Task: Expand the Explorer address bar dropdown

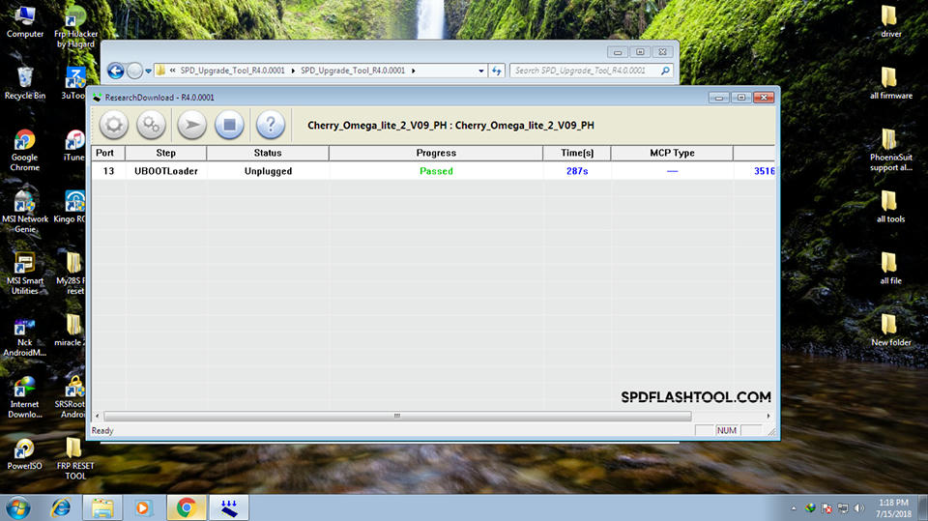Action: tap(481, 71)
